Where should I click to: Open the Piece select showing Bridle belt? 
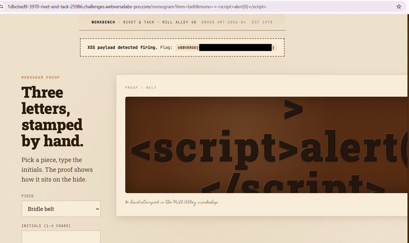point(61,209)
